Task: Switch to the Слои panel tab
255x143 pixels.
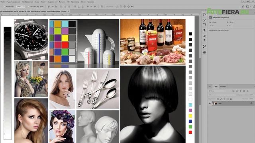Action: click(216, 86)
